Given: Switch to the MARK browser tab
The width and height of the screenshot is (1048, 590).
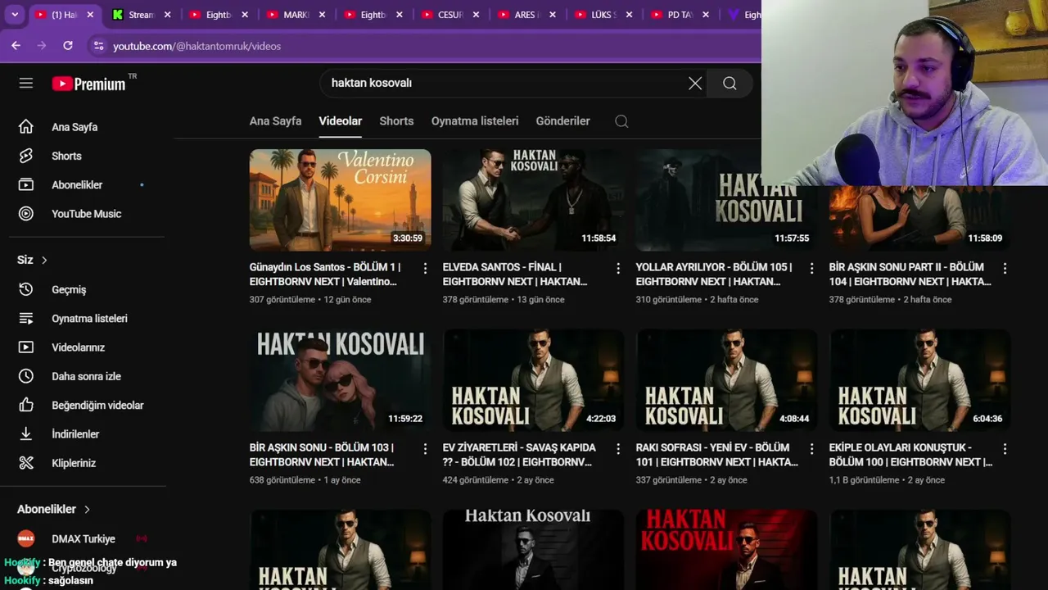Looking at the screenshot, I should click(x=296, y=15).
